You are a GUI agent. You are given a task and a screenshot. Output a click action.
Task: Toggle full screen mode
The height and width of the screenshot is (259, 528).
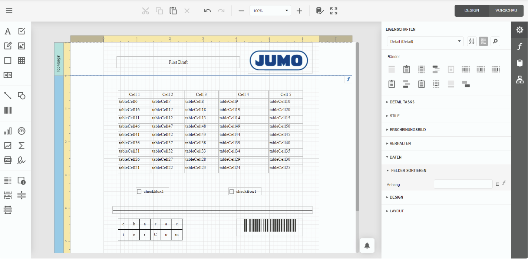pyautogui.click(x=334, y=11)
